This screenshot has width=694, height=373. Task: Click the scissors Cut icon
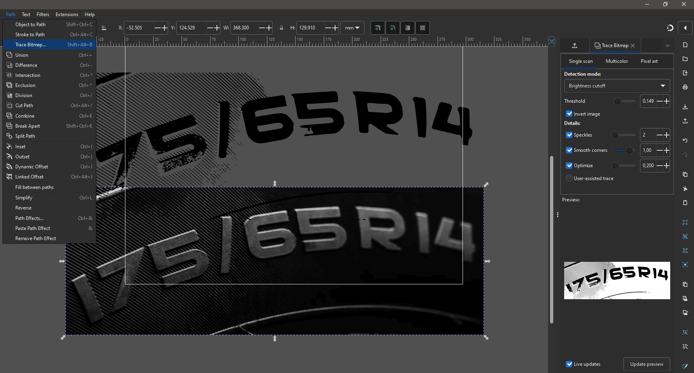tap(685, 189)
